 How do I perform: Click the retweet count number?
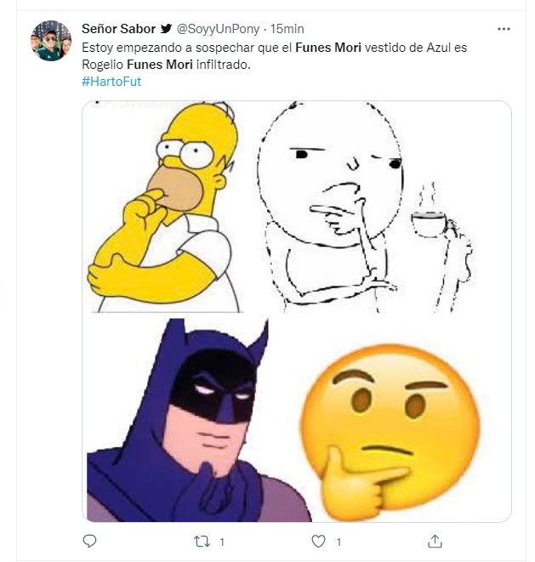221,541
